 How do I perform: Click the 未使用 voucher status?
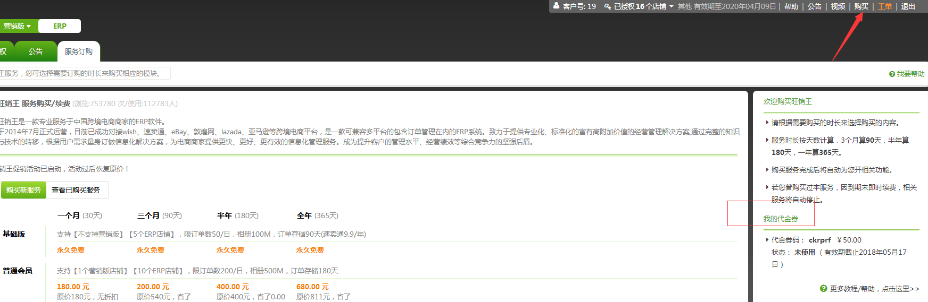point(805,252)
